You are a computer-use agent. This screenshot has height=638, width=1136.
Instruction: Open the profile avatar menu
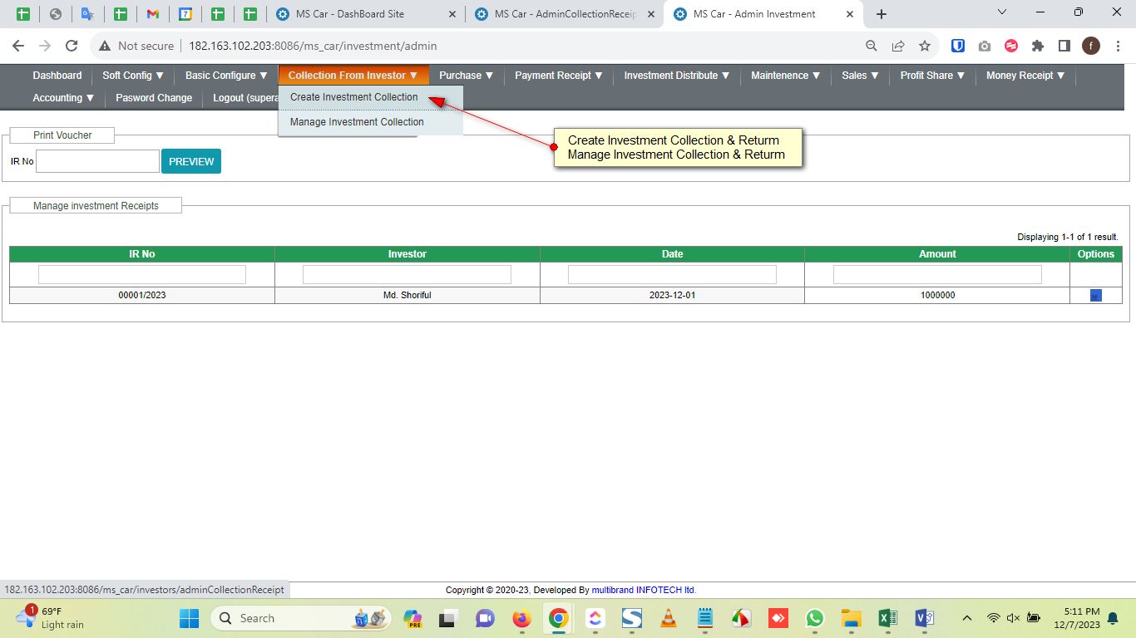[x=1091, y=46]
